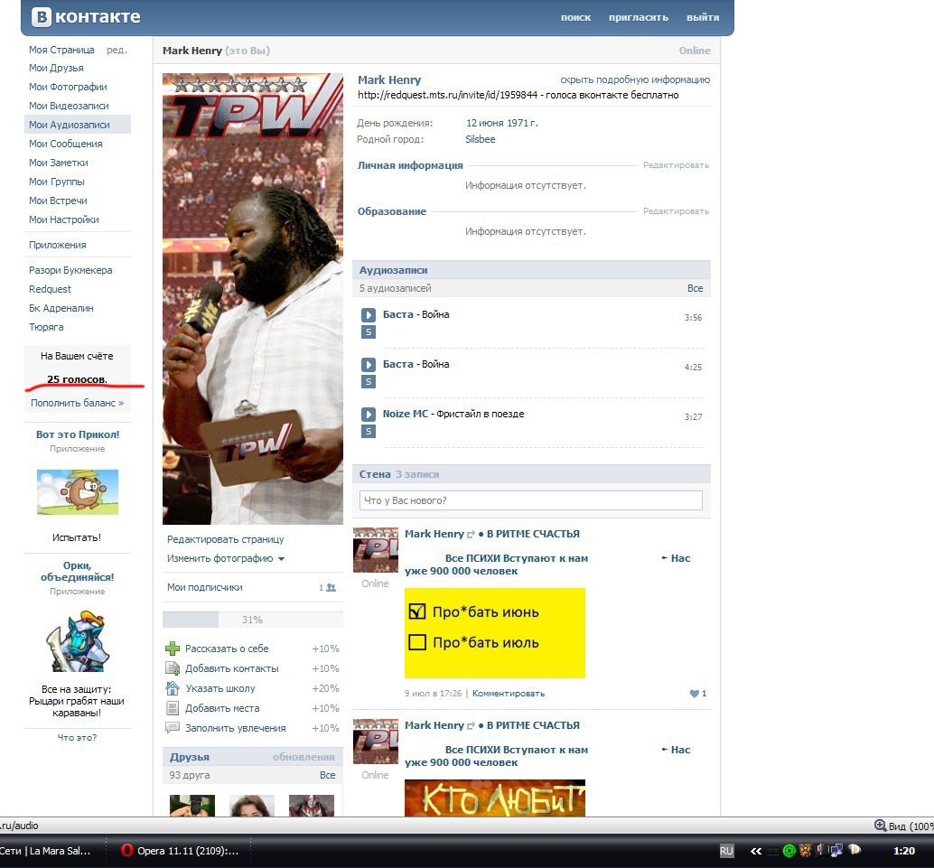
Task: Collapse details via скрыть подробную информацию
Action: point(635,79)
